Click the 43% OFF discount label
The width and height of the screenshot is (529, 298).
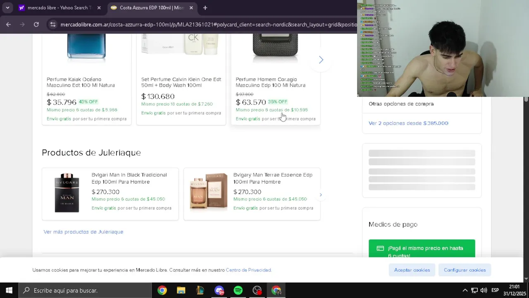click(88, 102)
